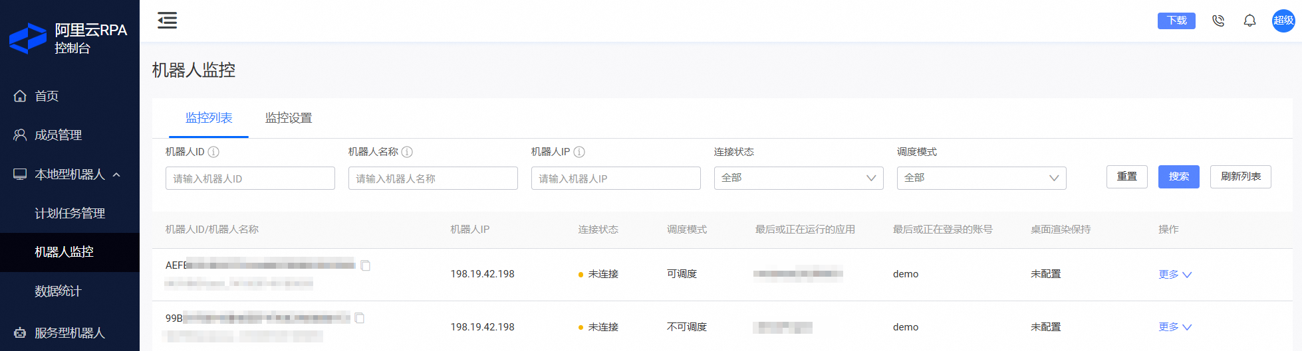
Task: Open 计划任务管理 in the sidebar
Action: 70,214
